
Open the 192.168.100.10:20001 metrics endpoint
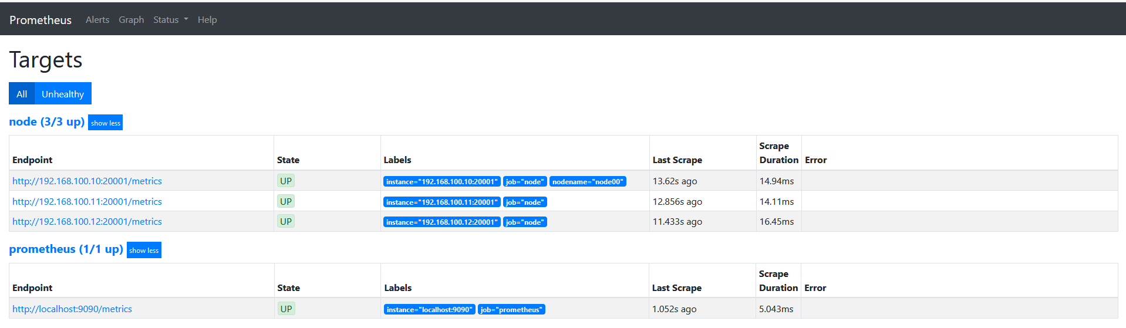[x=87, y=181]
